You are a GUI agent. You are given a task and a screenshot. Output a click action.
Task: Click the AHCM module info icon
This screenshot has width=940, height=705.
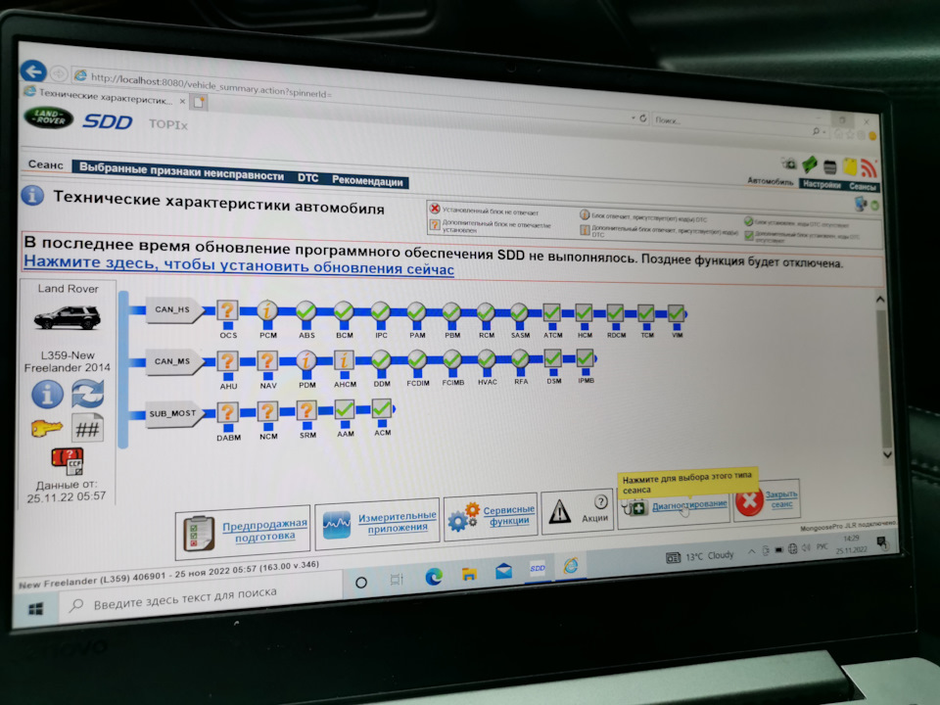(344, 360)
